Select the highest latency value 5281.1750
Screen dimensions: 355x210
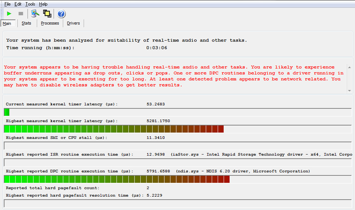(158, 121)
